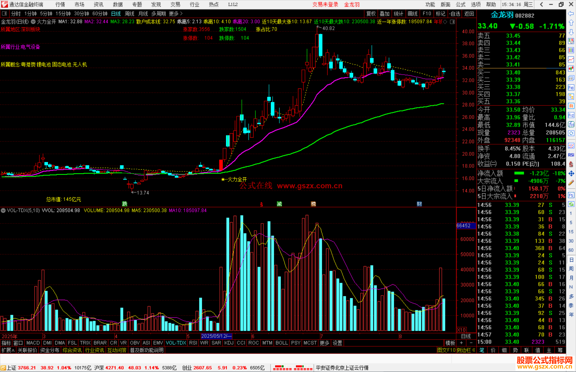Viewport: 576px width, 372px height.
Task: Open the 复权 adjustment dropdown
Action: (371, 14)
